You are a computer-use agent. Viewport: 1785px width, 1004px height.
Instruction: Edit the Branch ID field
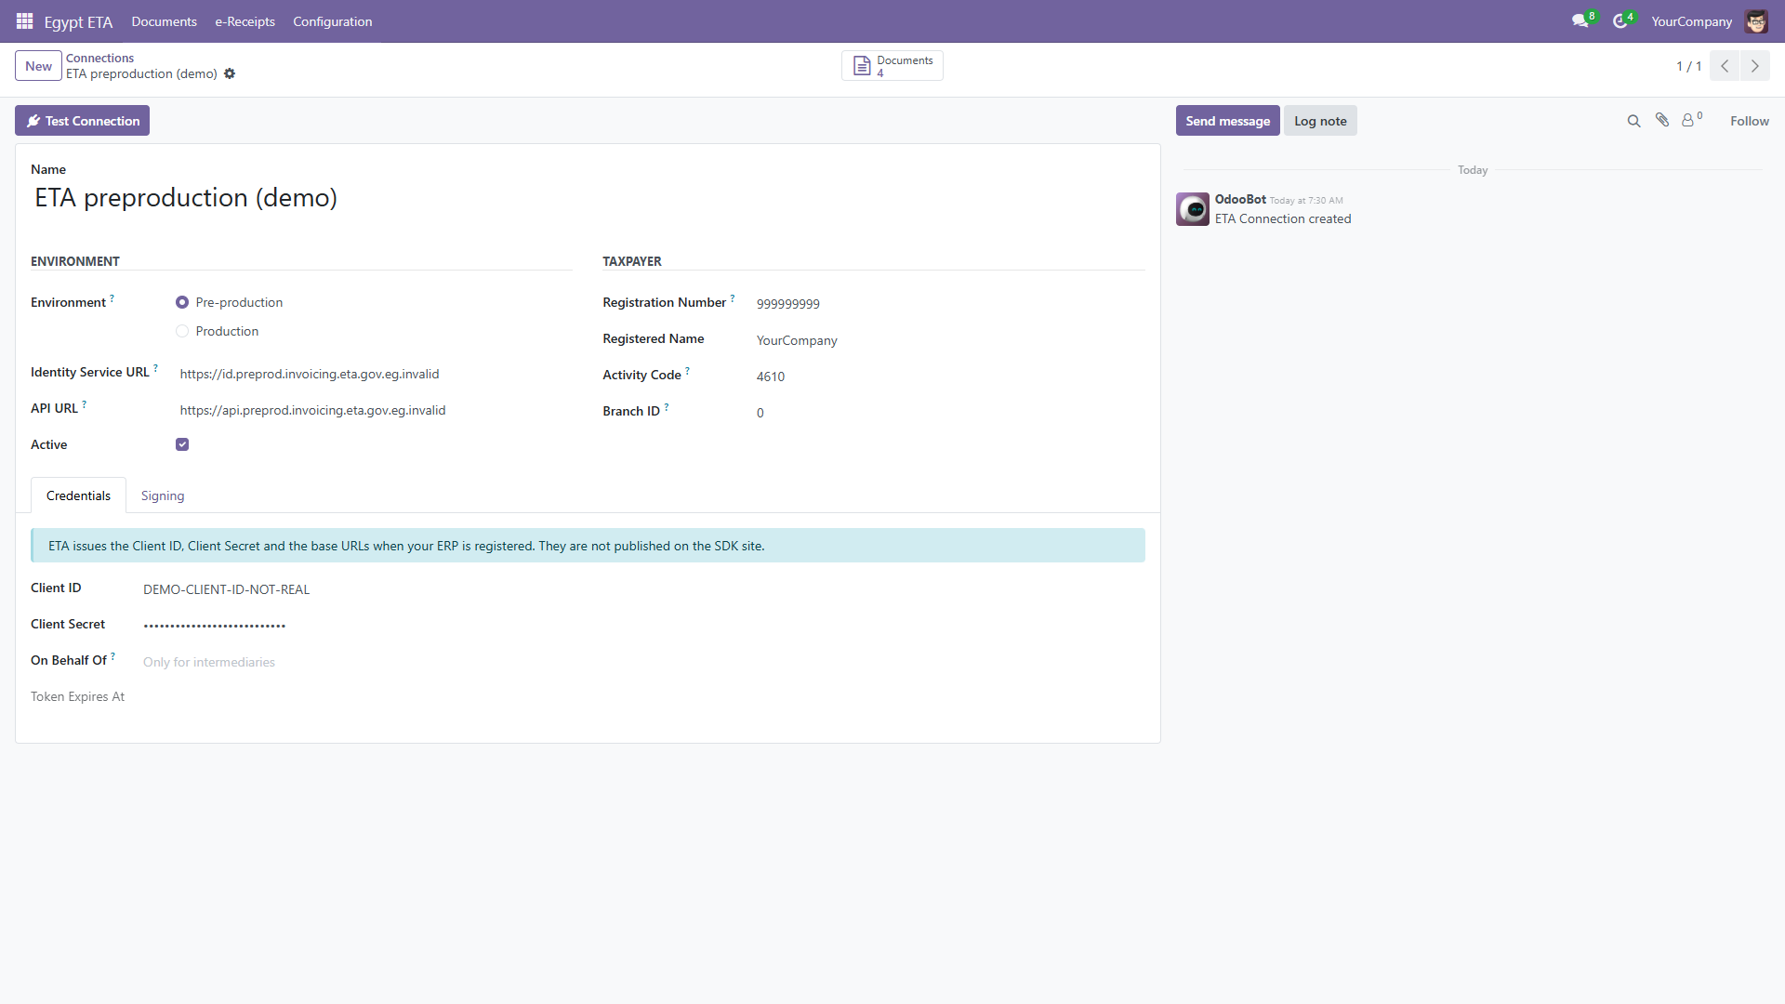pos(948,413)
